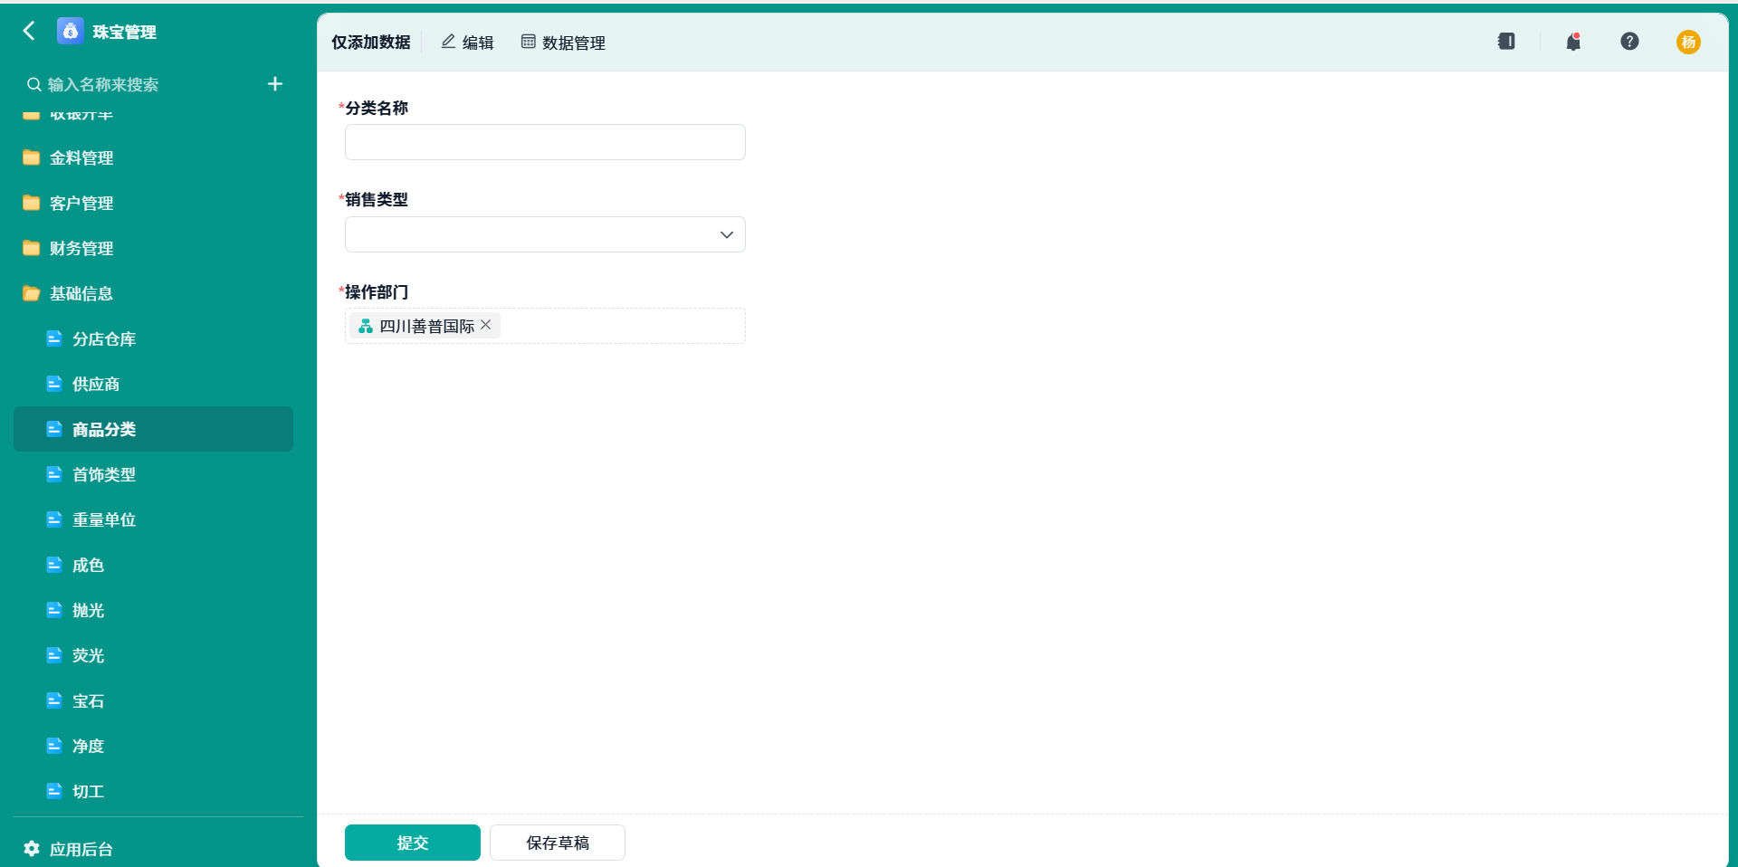This screenshot has width=1738, height=867.
Task: Open the 销售类型 dropdown
Action: [545, 234]
